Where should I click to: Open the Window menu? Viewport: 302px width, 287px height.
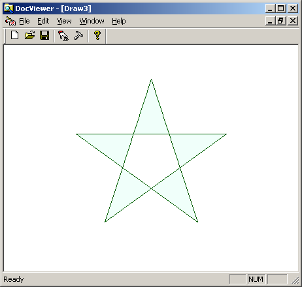[92, 21]
